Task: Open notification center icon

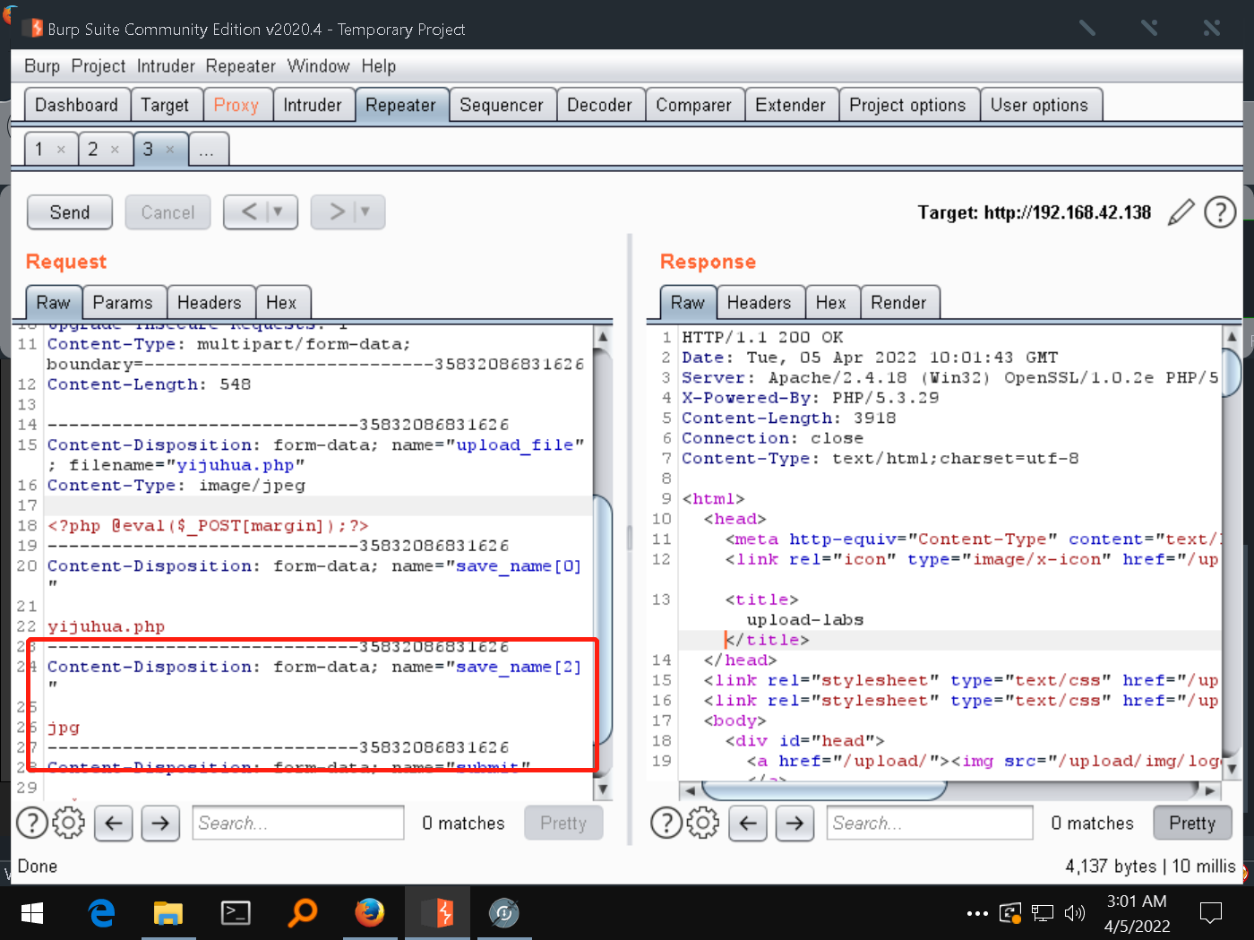Action: [x=1211, y=913]
